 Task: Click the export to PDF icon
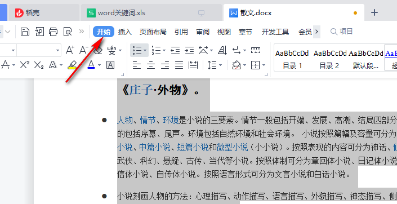coord(39,32)
